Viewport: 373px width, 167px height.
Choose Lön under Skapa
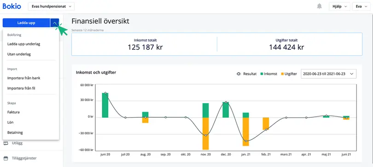(11, 122)
